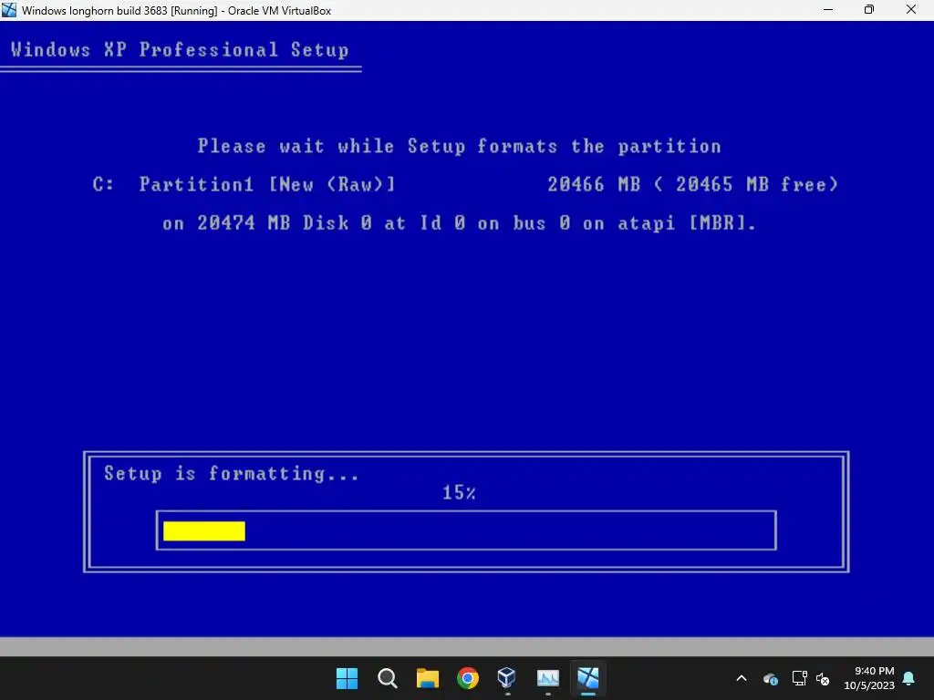Screen dimensions: 934x700
Task: Show hidden system tray icons
Action: pos(742,678)
